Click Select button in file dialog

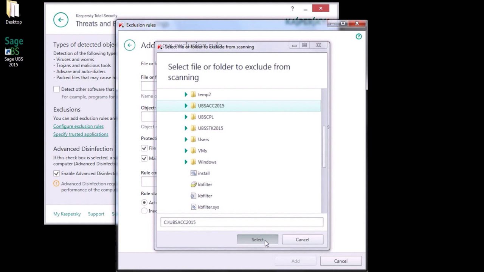(258, 240)
